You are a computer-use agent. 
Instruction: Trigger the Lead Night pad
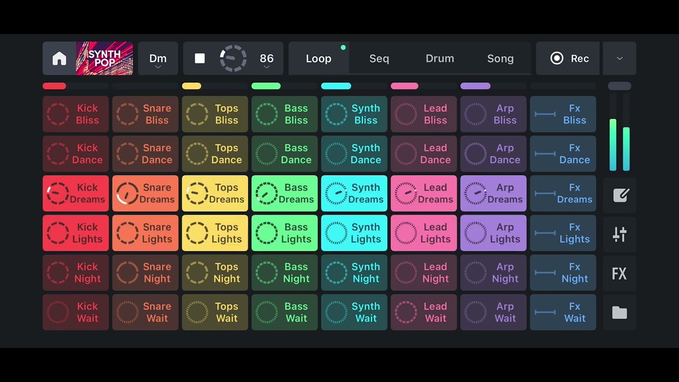(424, 273)
